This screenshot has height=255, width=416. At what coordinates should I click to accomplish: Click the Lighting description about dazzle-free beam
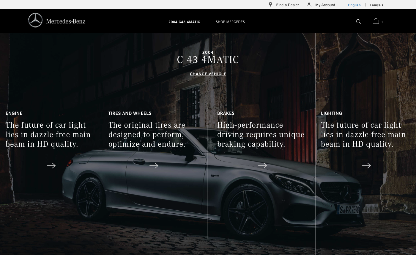[363, 134]
